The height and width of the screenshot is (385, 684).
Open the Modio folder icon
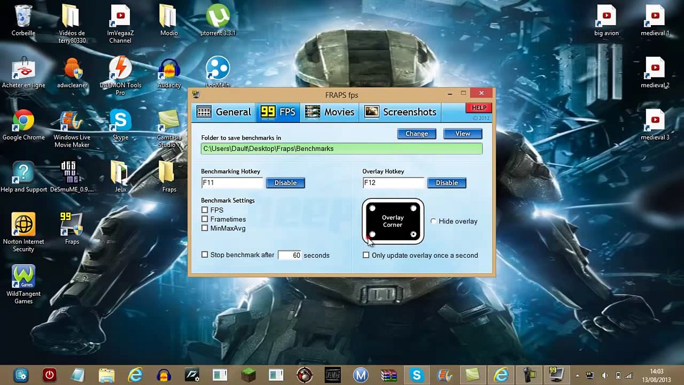coord(169,20)
